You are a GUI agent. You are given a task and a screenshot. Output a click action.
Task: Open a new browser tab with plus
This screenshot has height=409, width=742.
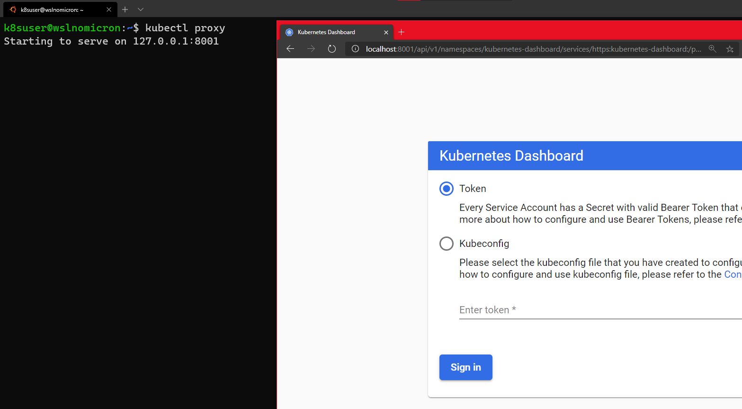(401, 32)
